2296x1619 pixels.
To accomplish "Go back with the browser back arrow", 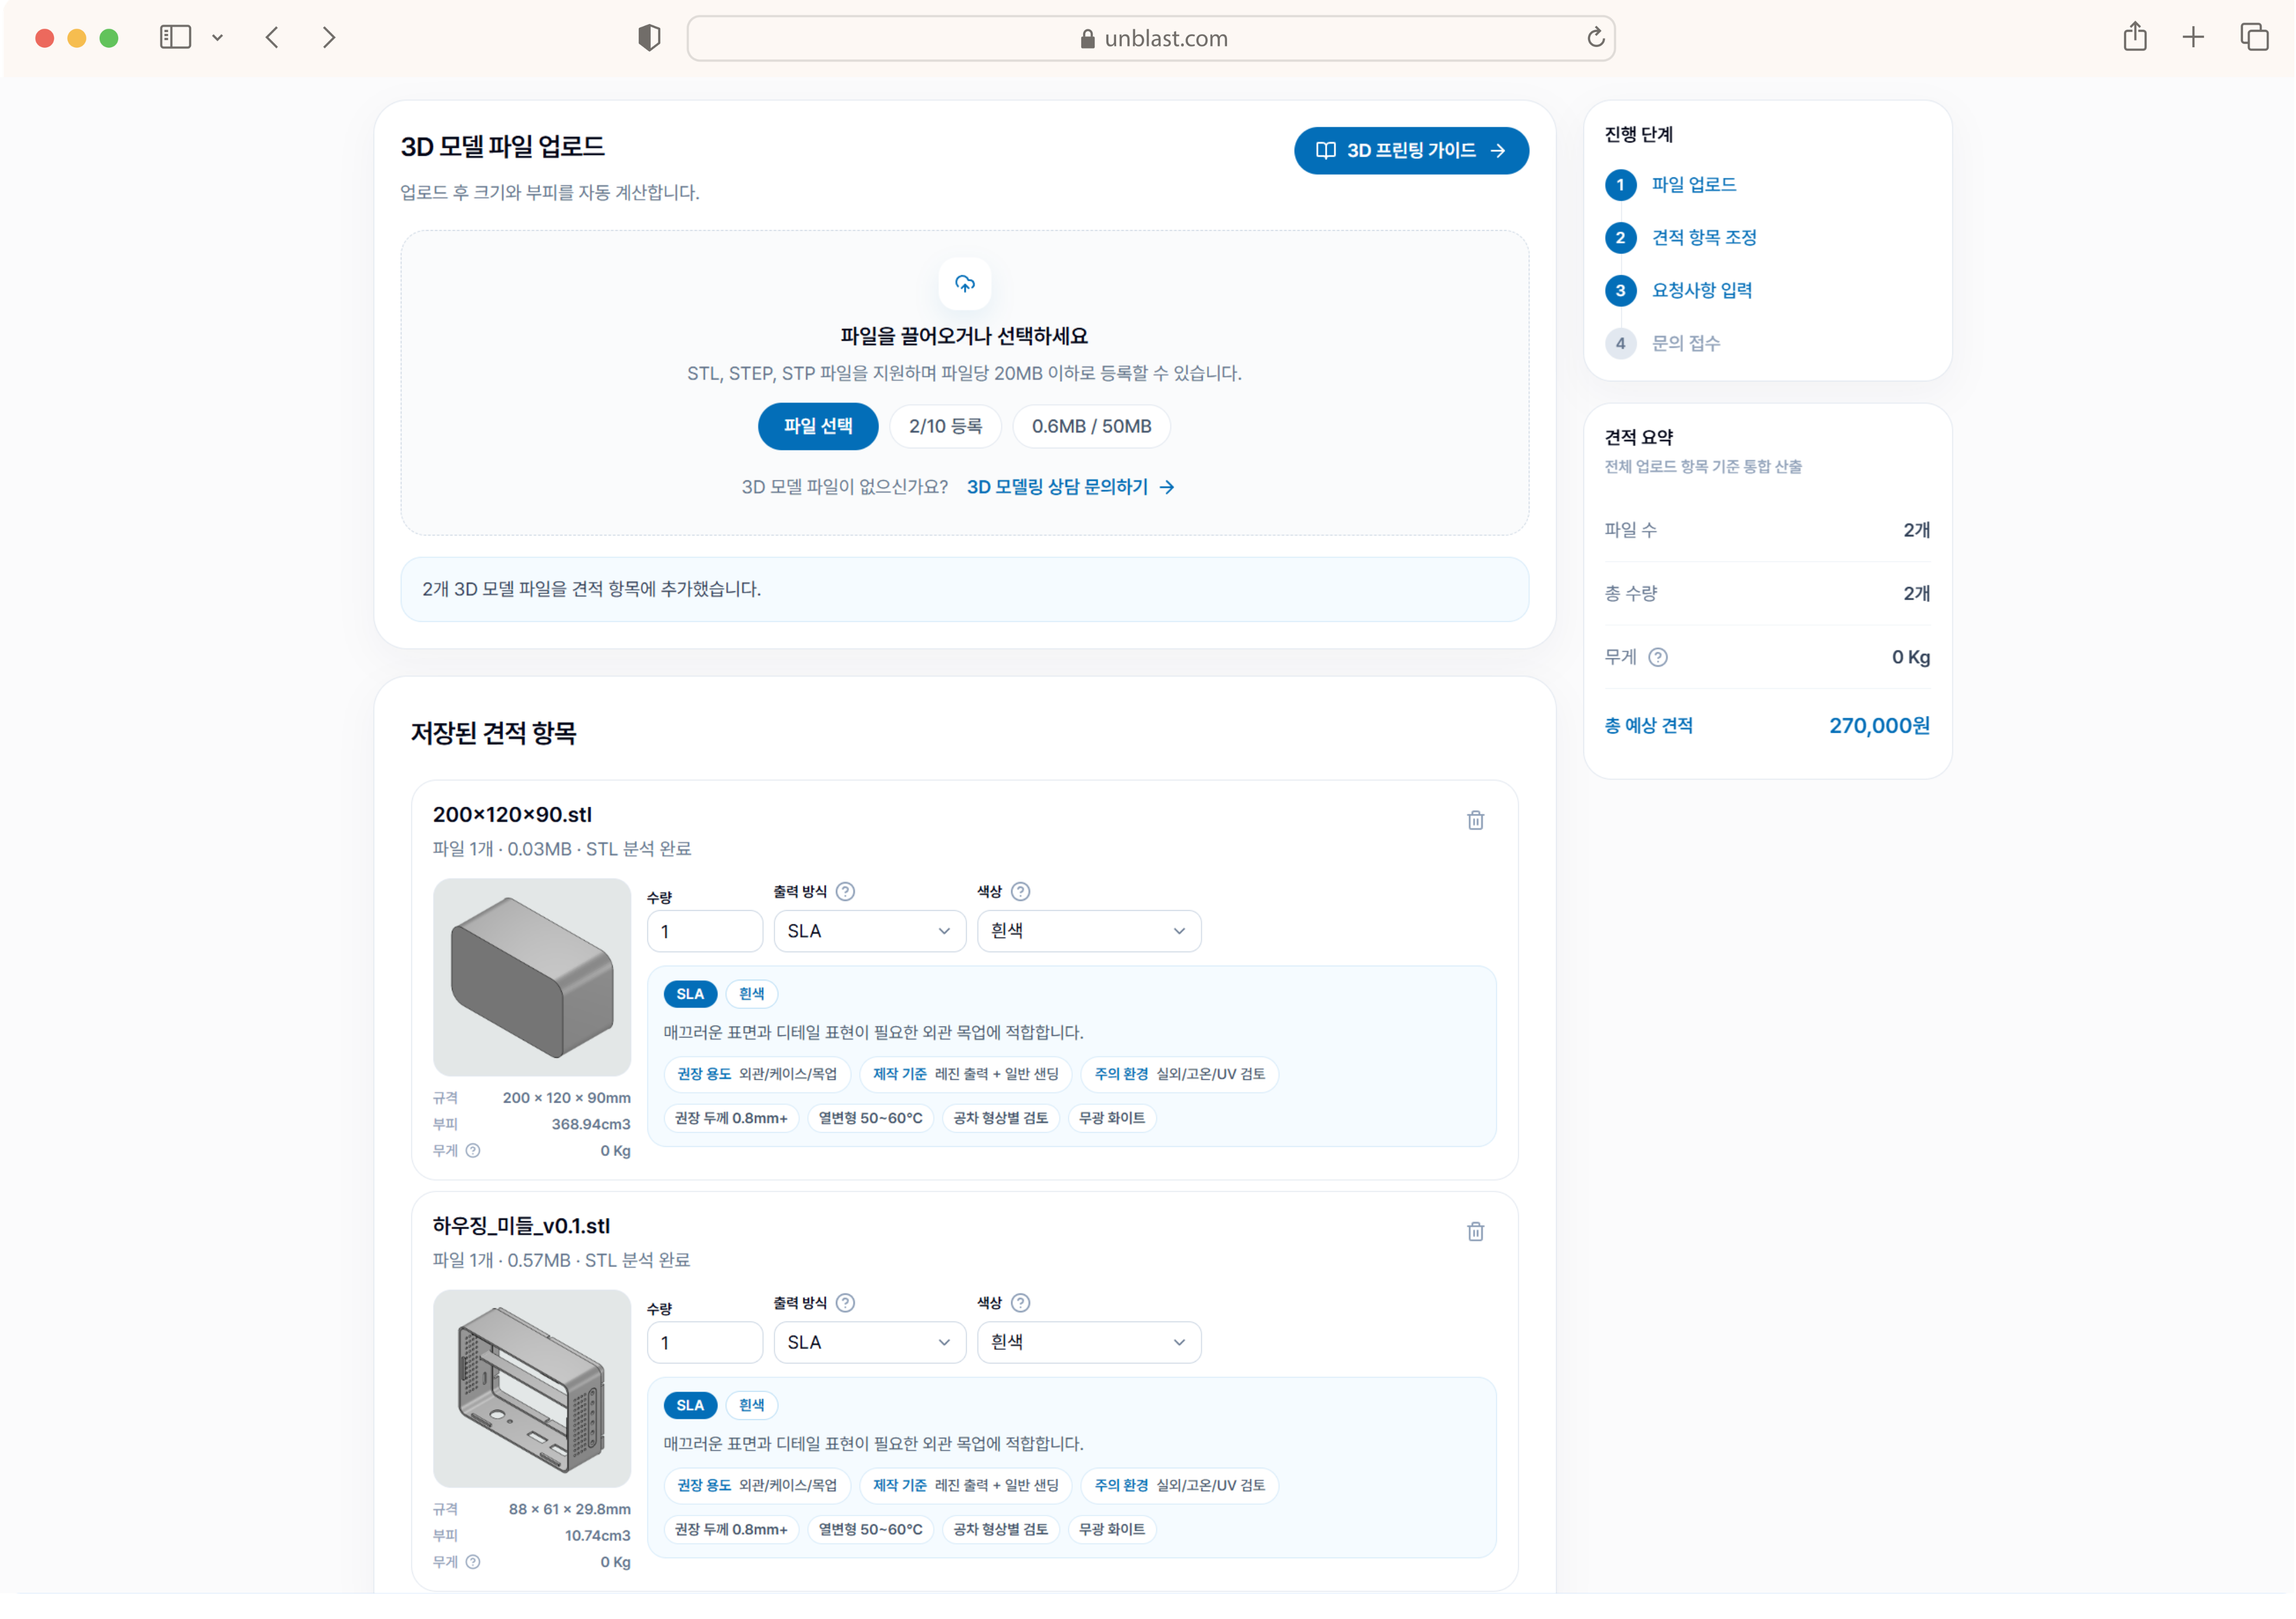I will click(x=272, y=38).
